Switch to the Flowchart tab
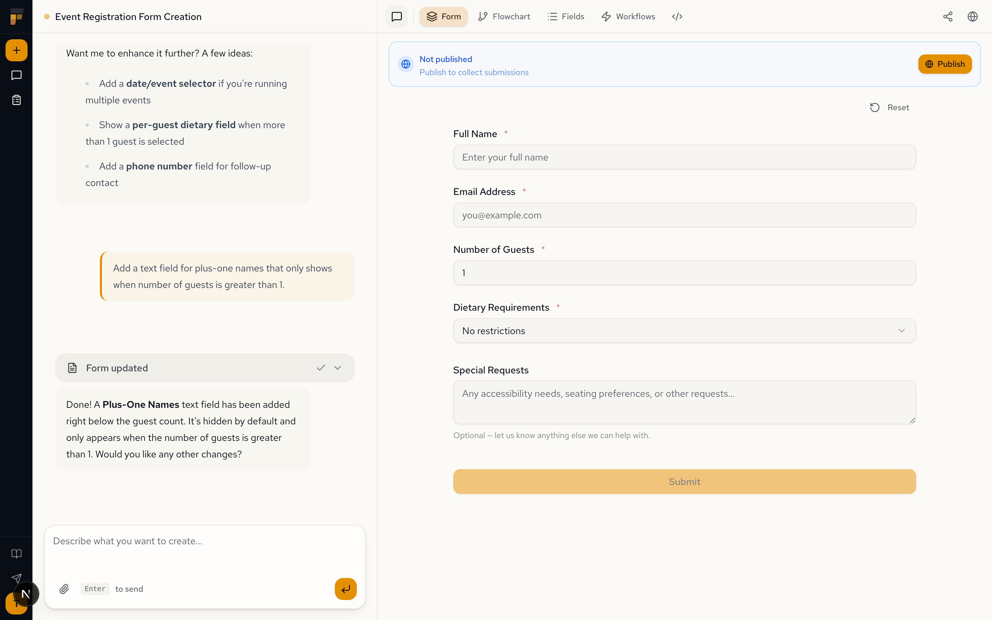 point(504,17)
